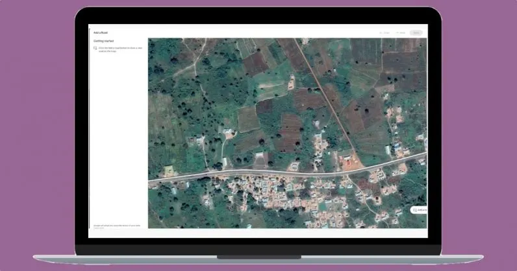Click the paved horizontal road on the map
Image resolution: width=517 pixels, height=271 pixels.
pos(260,173)
